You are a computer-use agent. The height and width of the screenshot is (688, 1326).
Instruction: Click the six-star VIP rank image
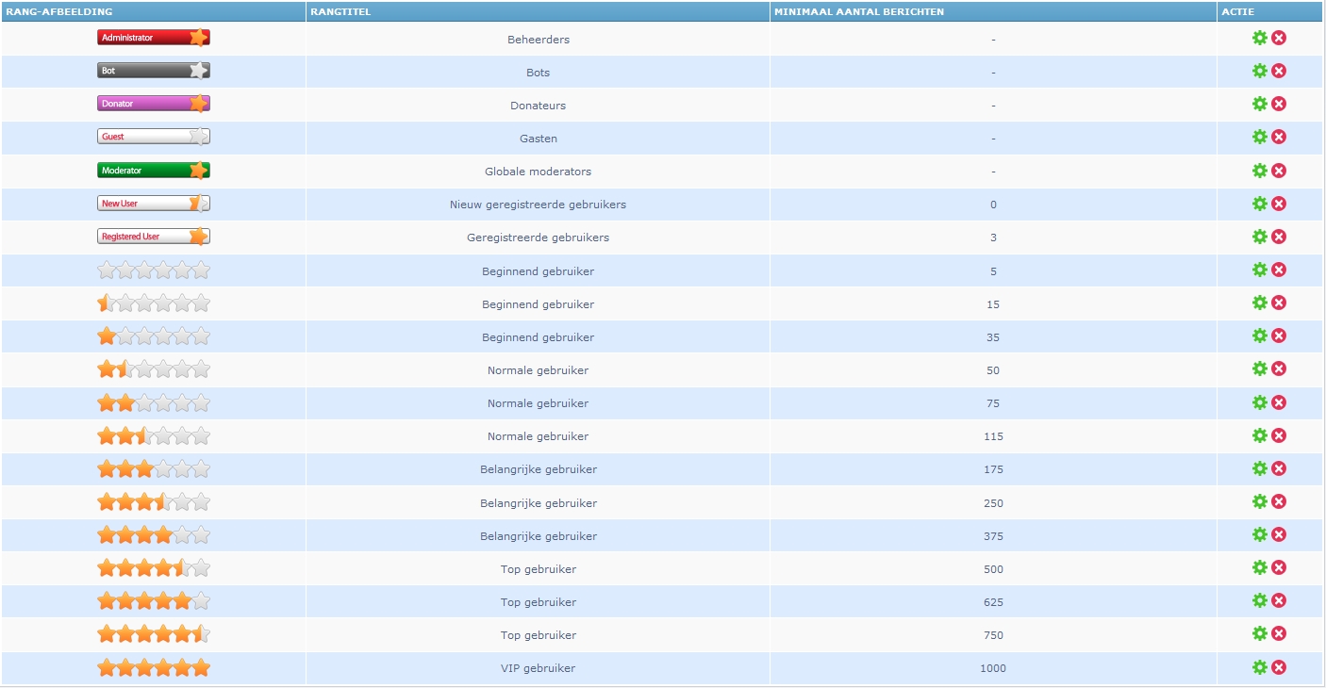coord(153,668)
